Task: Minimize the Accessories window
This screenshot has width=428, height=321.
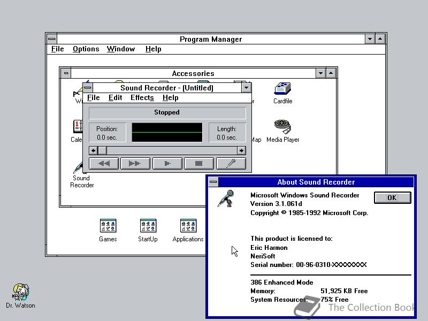Action: click(x=320, y=73)
